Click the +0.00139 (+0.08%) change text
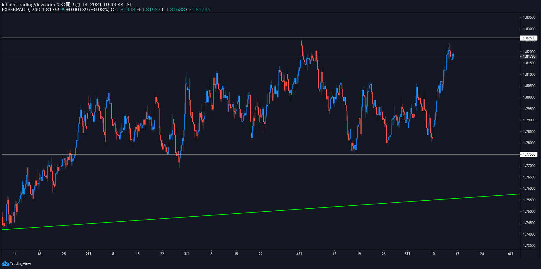Viewport: 541px width, 269px height. (88, 9)
